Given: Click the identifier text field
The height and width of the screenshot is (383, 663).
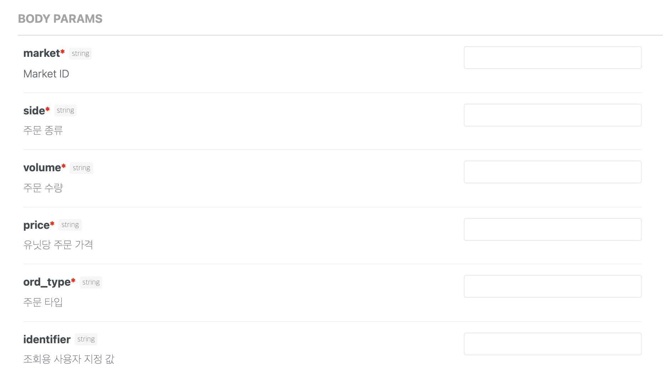Looking at the screenshot, I should pyautogui.click(x=552, y=344).
